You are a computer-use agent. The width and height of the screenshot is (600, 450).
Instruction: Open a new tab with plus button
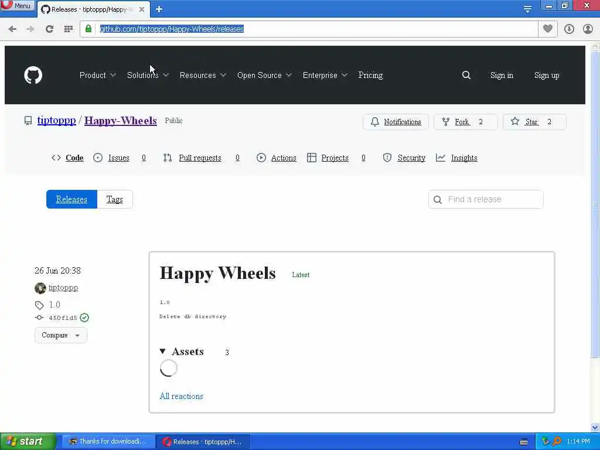click(159, 9)
